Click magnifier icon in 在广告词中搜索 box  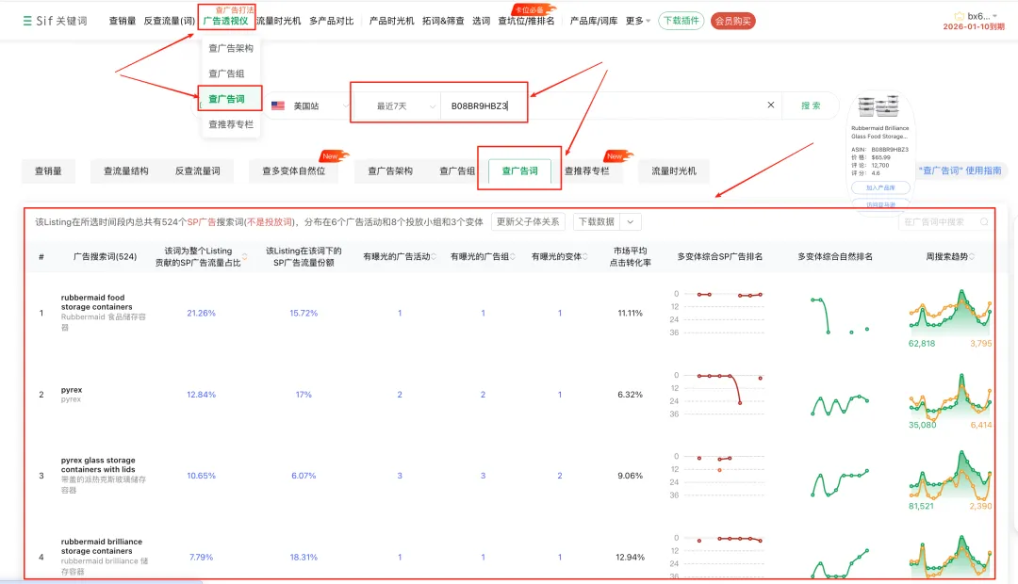pos(984,222)
